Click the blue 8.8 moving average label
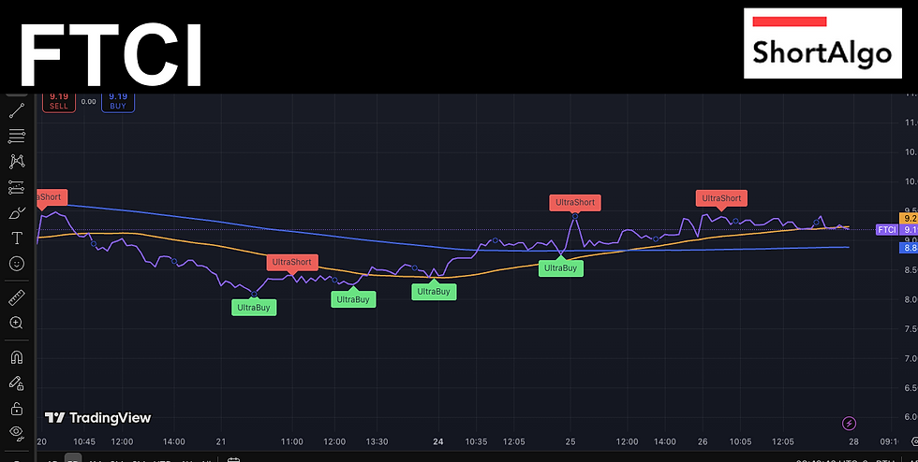Image resolution: width=918 pixels, height=462 pixels. [908, 248]
